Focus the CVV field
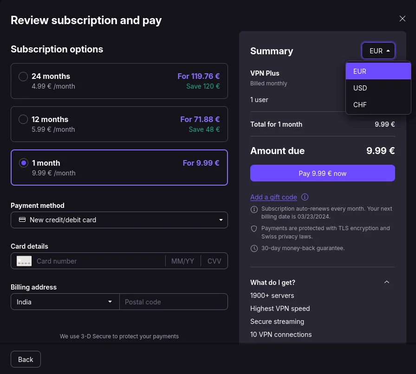 (214, 261)
